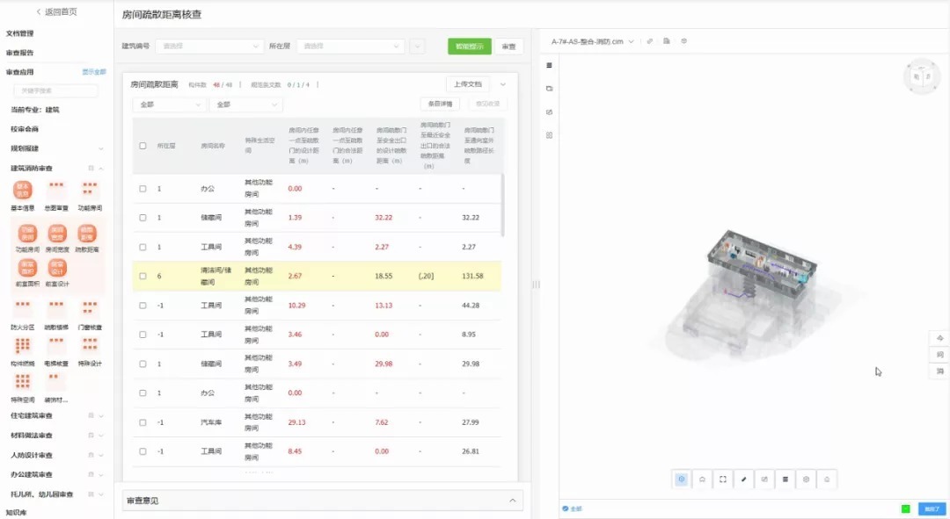Collapse the 审查意见 panel

click(x=513, y=501)
